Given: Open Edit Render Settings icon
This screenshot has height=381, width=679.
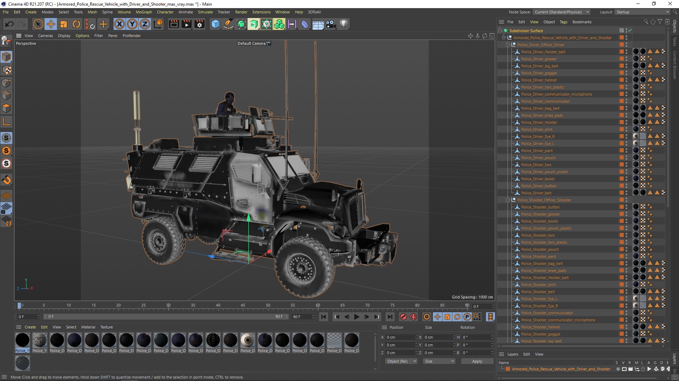Looking at the screenshot, I should point(200,24).
